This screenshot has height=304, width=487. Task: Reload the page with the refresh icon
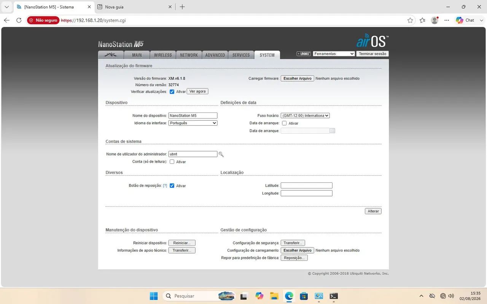pyautogui.click(x=19, y=20)
